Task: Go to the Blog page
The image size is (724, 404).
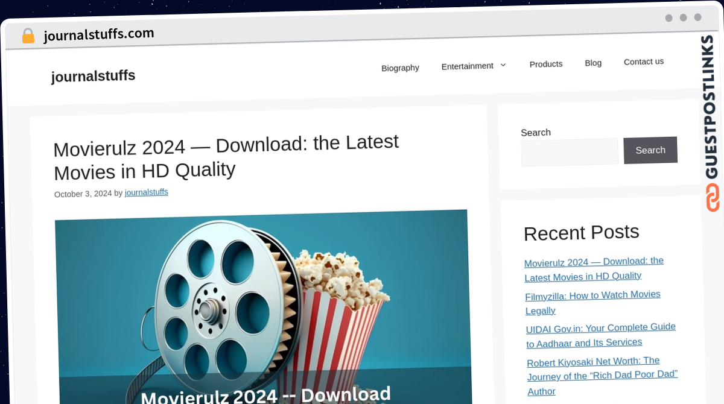Action: 593,63
